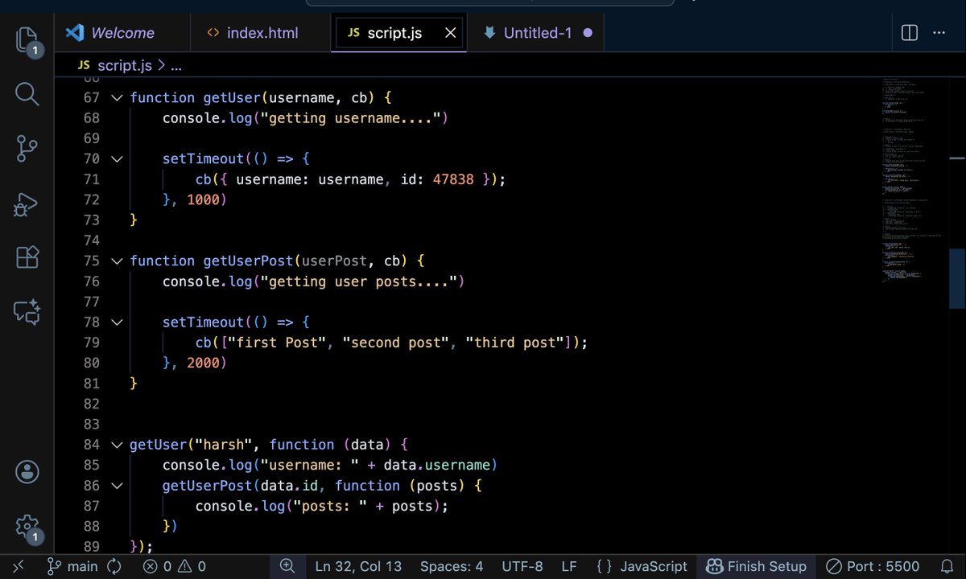Viewport: 966px width, 579px height.
Task: Click the 2000 timeout value
Action: (x=203, y=363)
